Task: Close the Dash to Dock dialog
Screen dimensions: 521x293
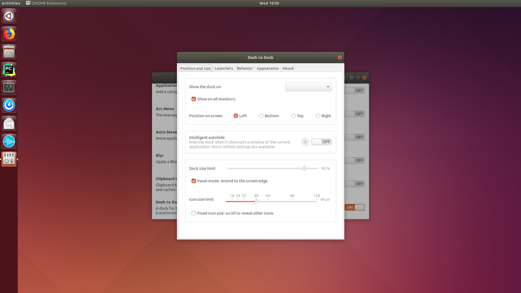Action: (339, 57)
